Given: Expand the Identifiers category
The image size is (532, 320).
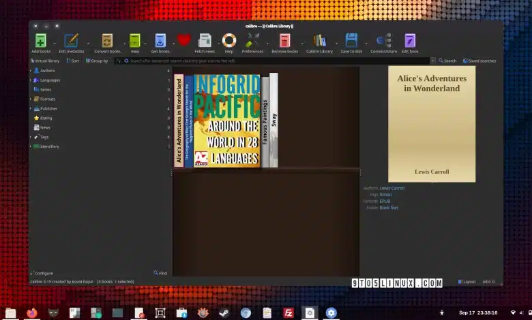Looking at the screenshot, I should 31,146.
